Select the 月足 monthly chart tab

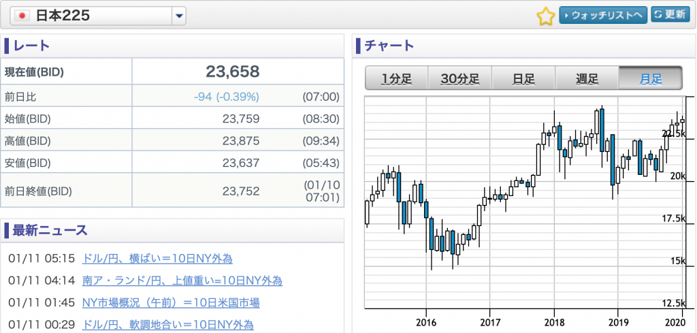(650, 79)
